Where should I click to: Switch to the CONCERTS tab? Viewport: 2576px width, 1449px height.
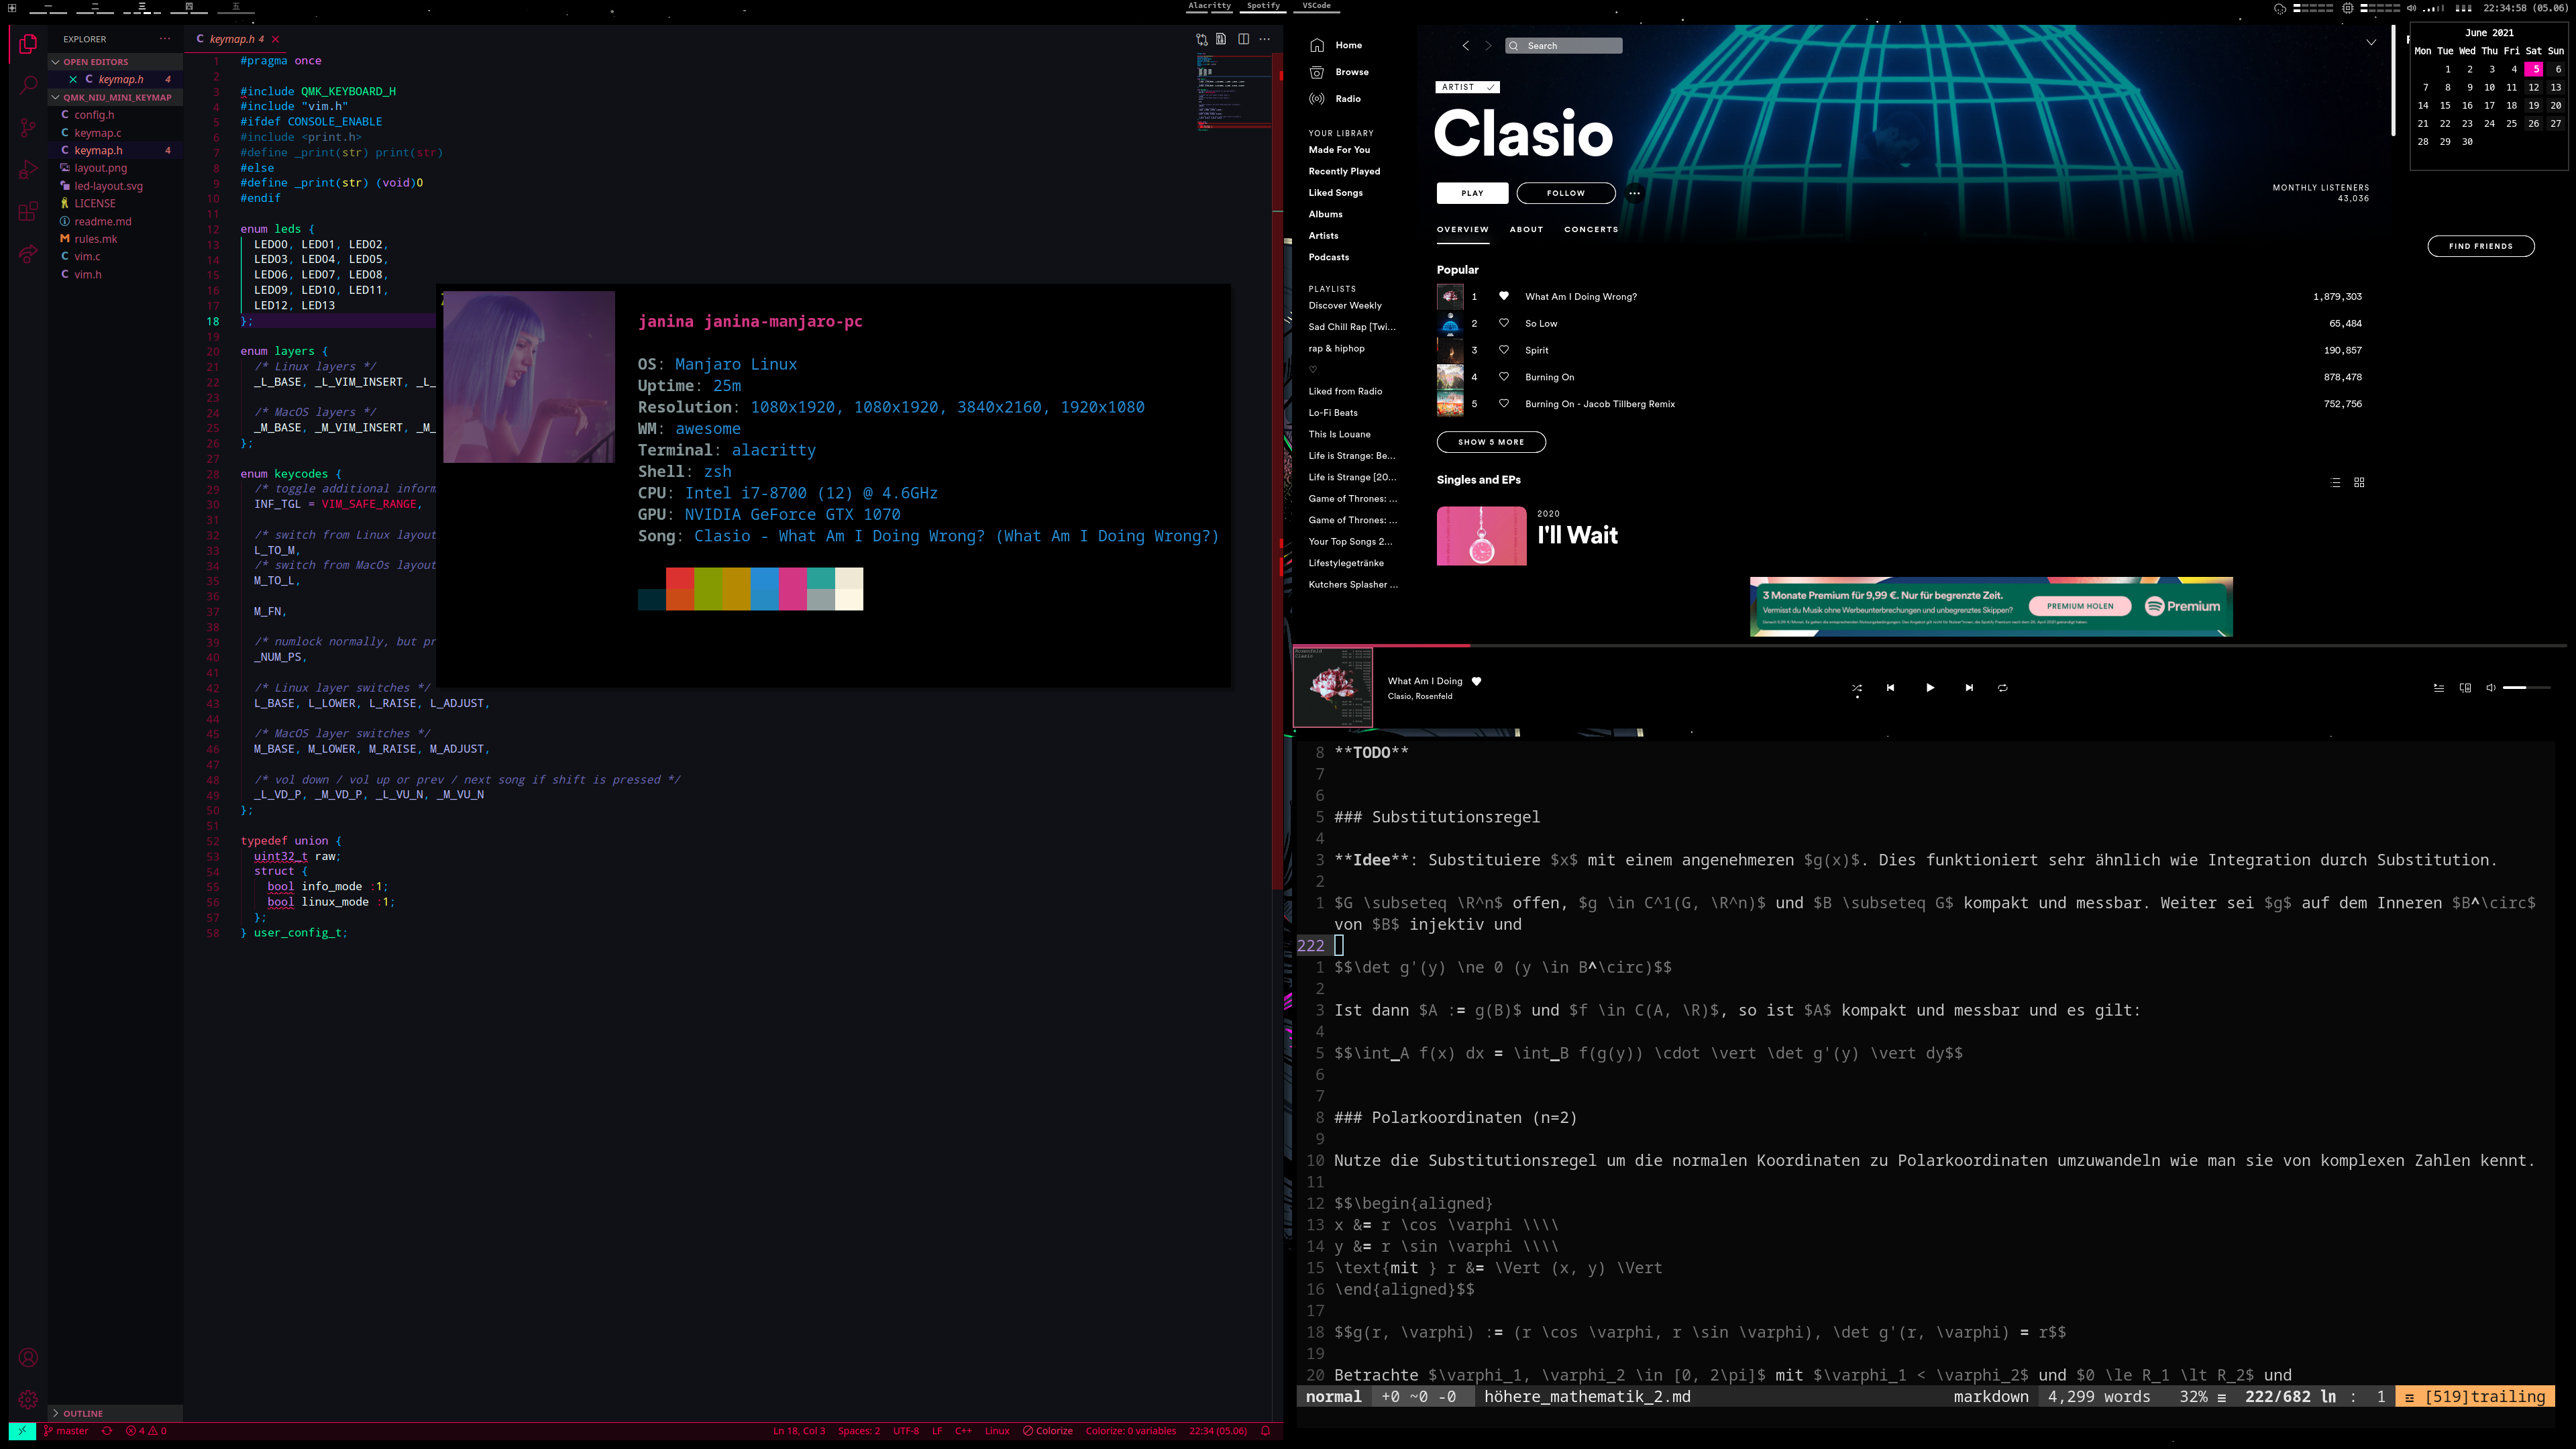pyautogui.click(x=1590, y=229)
